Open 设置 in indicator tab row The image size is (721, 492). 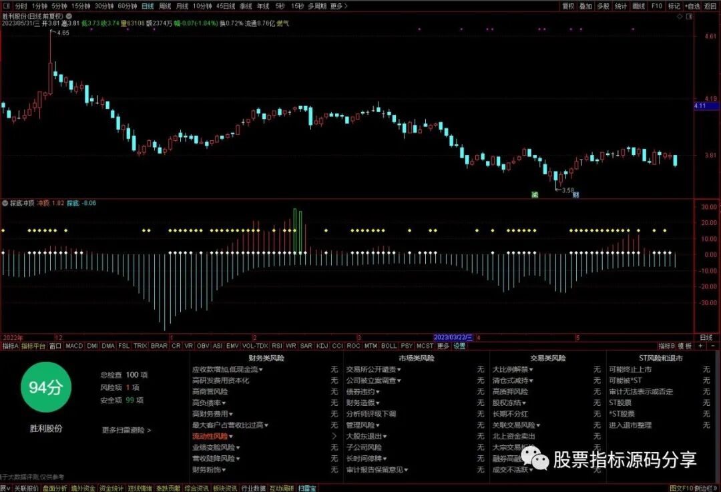459,346
